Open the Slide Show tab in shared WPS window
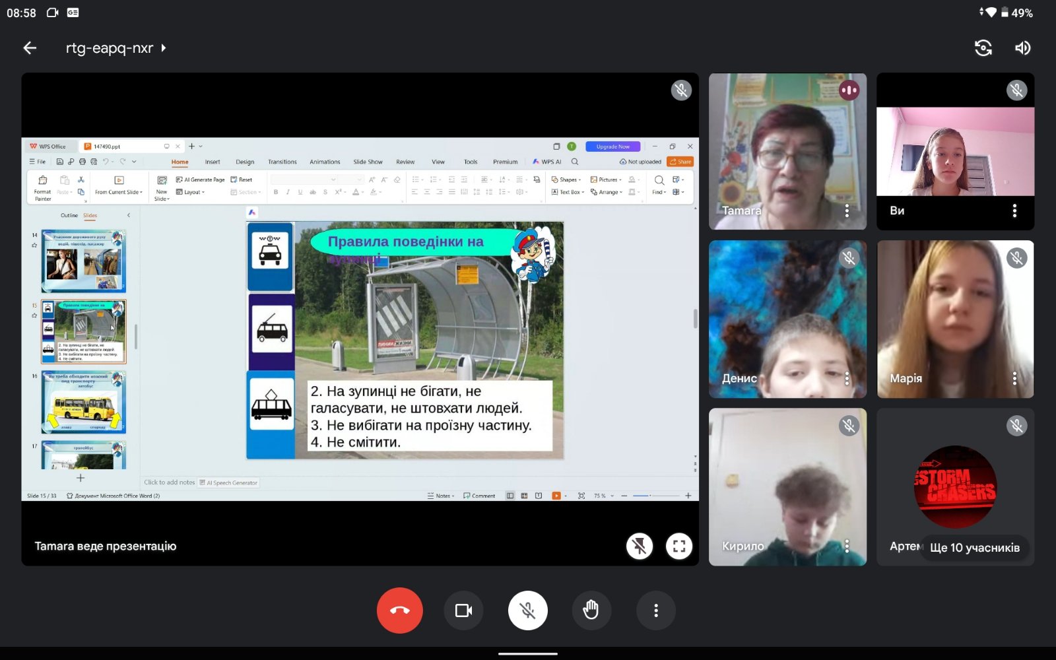The height and width of the screenshot is (660, 1056). point(368,162)
